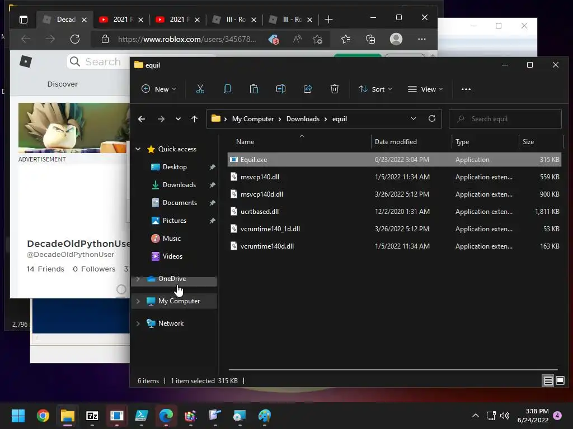Click Discover link on Roblox page
The width and height of the screenshot is (573, 429).
pos(63,84)
